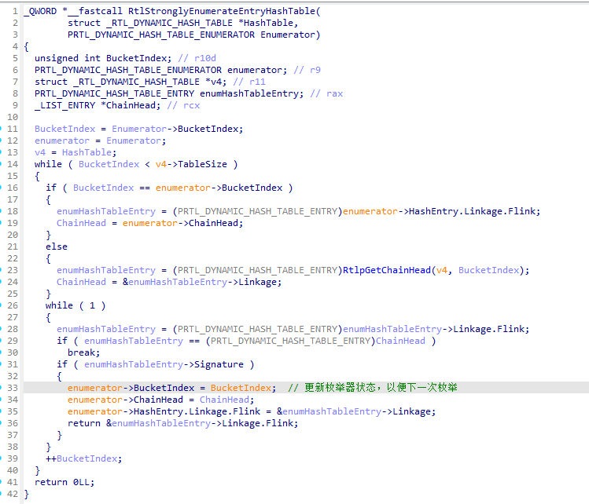Click BucketIndex declaration on line 5
The width and height of the screenshot is (589, 504).
click(x=136, y=58)
